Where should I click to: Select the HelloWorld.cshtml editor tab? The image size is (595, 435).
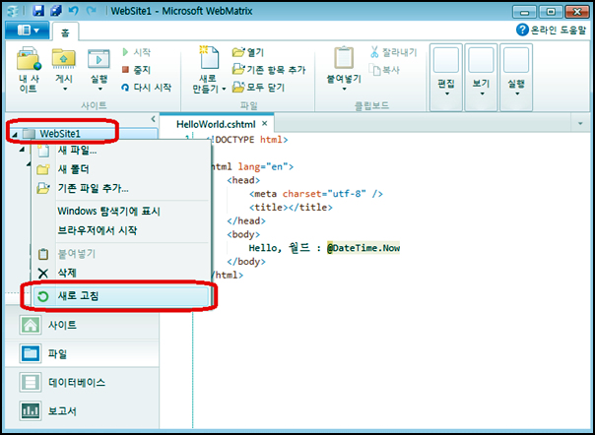click(216, 124)
